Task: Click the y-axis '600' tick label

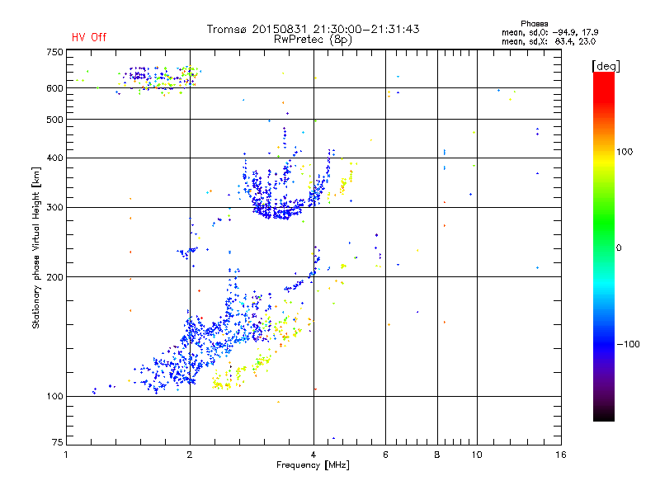Action: 54,88
